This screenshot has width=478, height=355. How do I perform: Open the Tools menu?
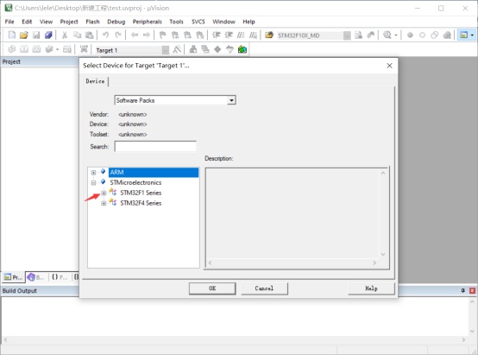(x=176, y=22)
